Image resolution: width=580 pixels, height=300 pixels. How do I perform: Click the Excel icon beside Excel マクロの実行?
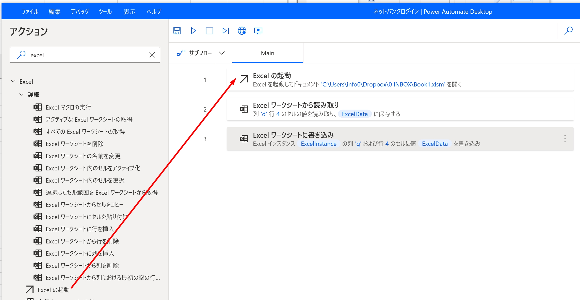point(38,107)
